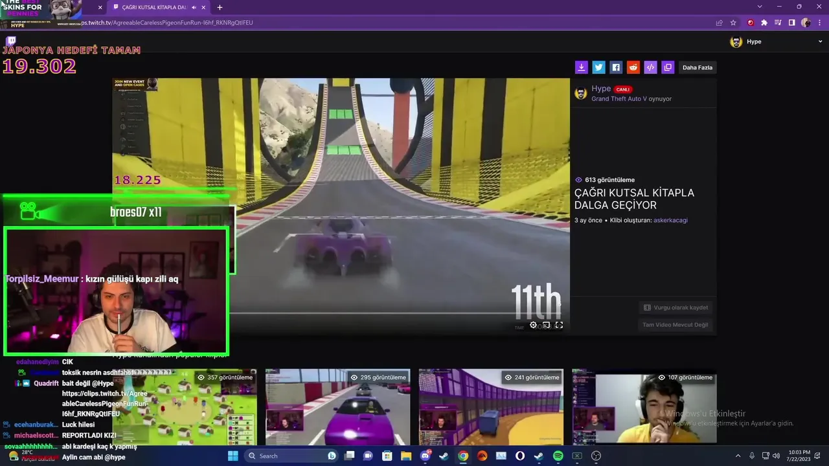Open the clock showing 10:03 PM

point(799,456)
